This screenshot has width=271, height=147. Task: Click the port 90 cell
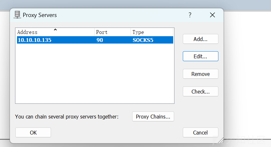(99, 40)
